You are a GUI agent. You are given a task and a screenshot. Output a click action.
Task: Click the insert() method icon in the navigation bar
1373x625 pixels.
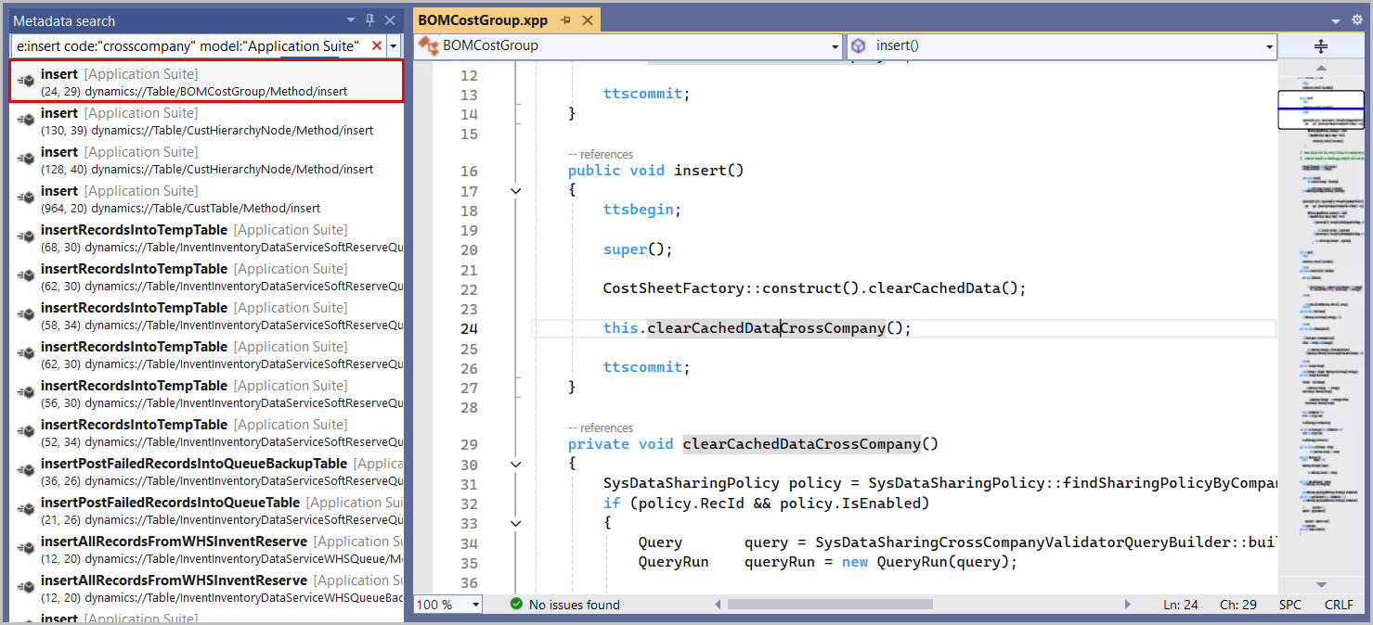click(x=859, y=45)
